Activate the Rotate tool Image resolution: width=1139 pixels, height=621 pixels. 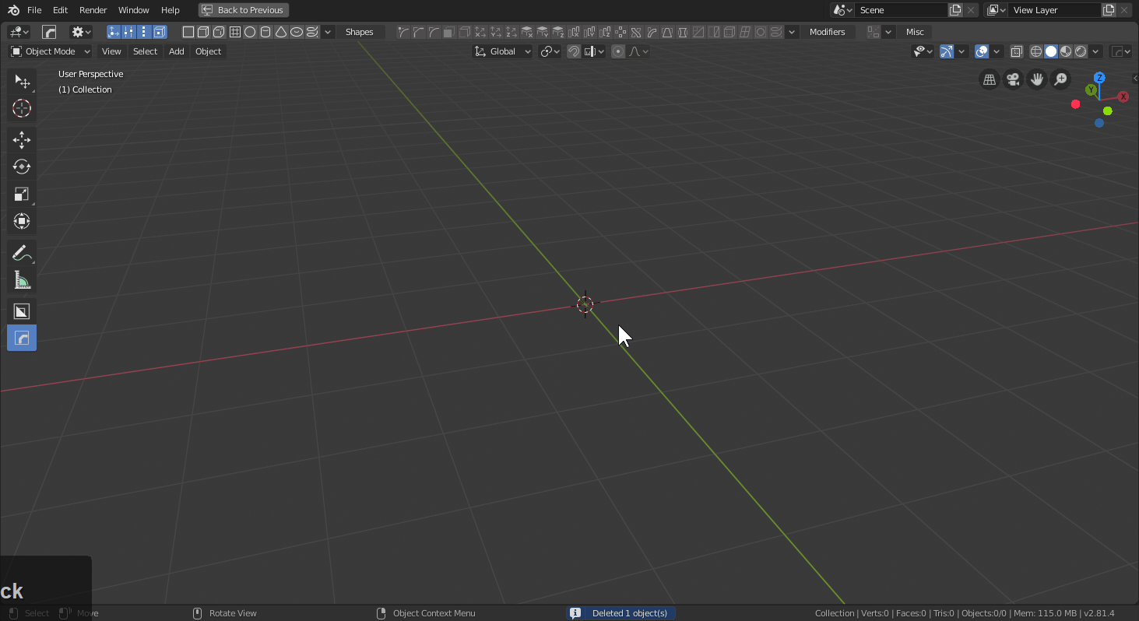pyautogui.click(x=22, y=167)
